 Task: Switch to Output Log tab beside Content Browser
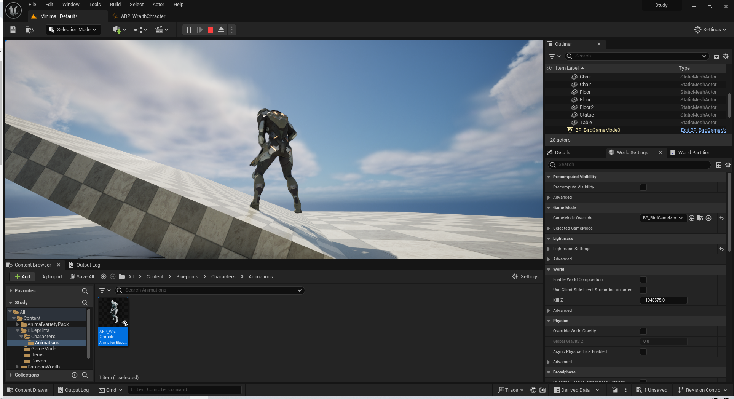[x=85, y=265]
